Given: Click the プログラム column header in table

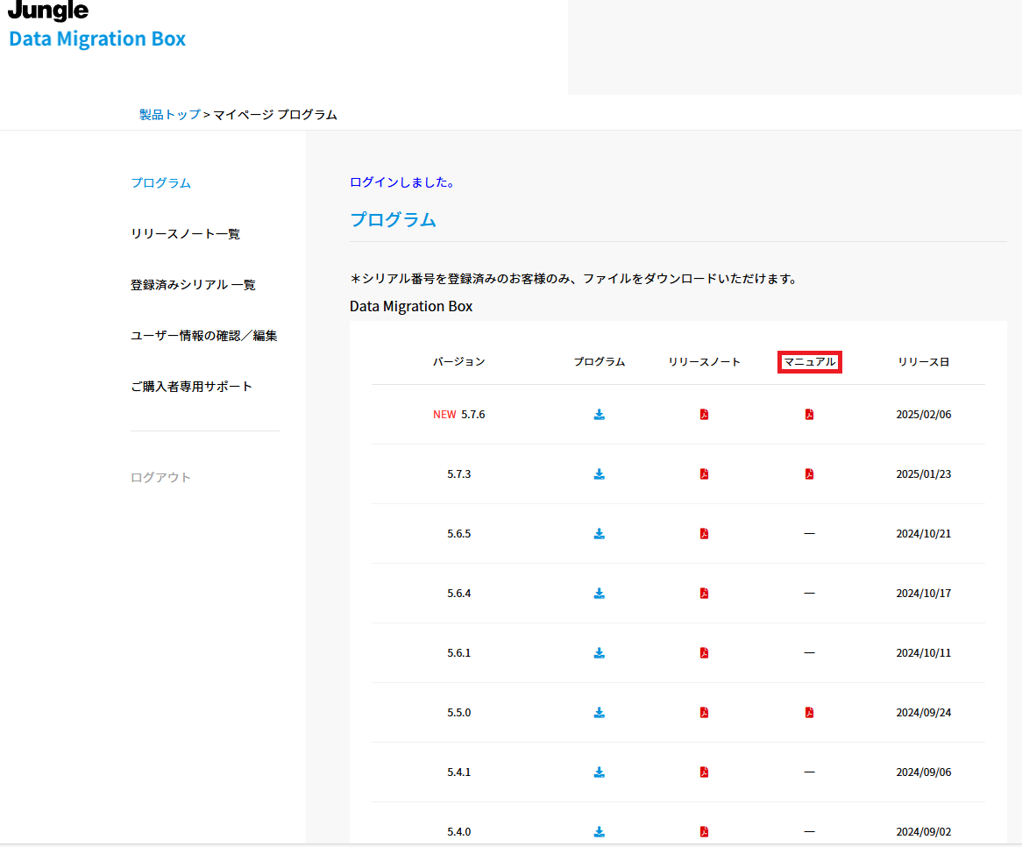Looking at the screenshot, I should click(599, 362).
